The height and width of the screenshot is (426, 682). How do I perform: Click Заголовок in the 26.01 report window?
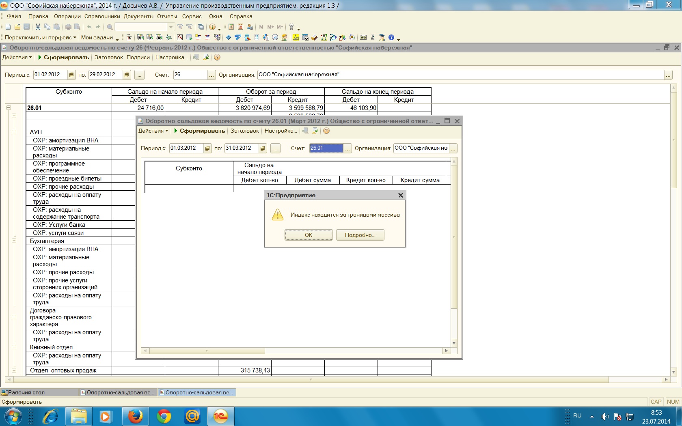tap(245, 131)
